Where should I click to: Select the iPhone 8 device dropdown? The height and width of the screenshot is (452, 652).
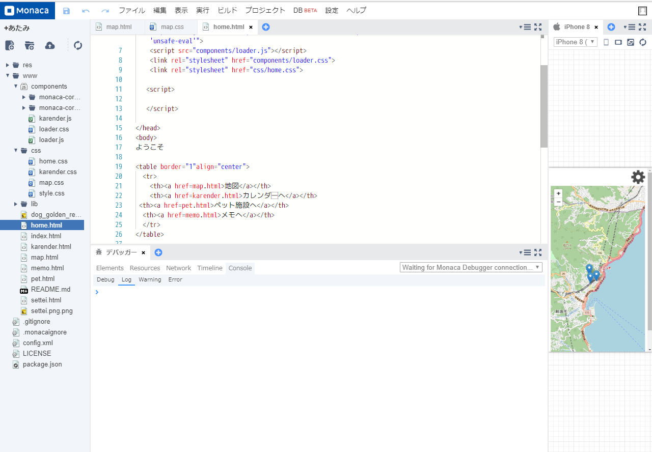[576, 42]
